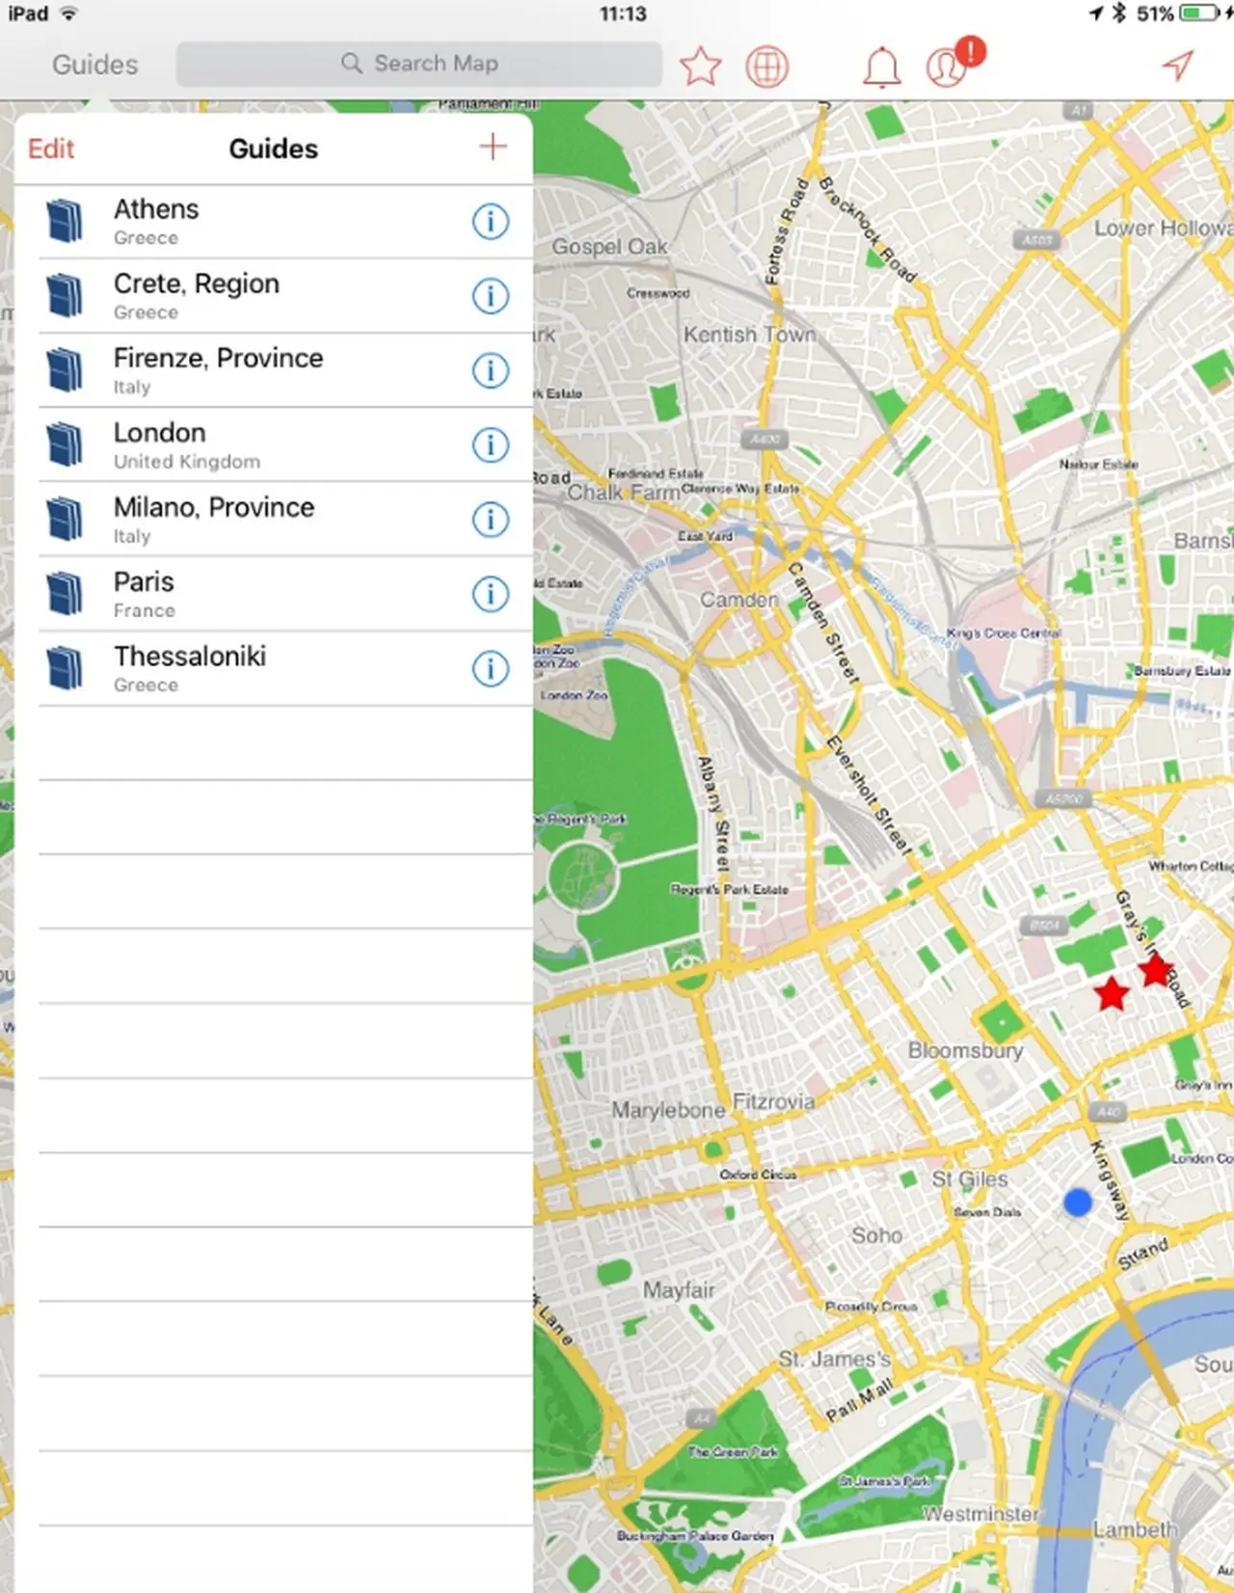Tap the Albany Street road label
This screenshot has width=1234, height=1593.
click(x=714, y=812)
